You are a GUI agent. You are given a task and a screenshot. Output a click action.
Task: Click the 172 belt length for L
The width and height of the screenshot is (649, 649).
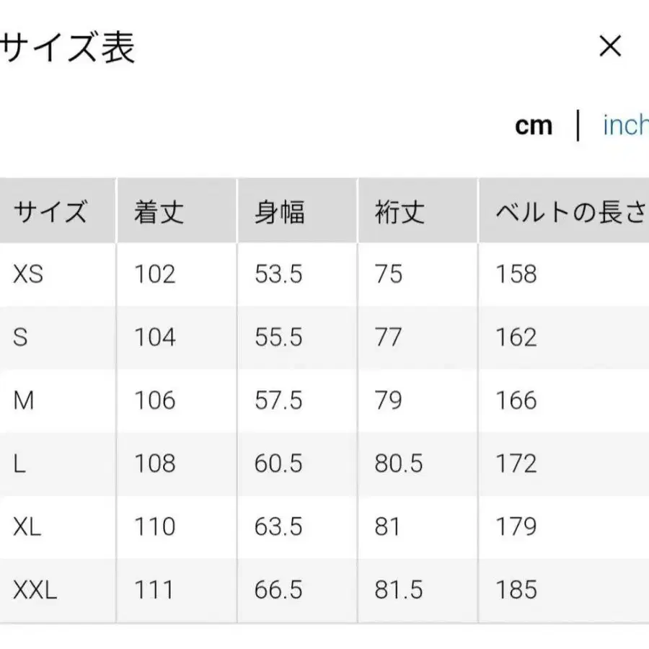pos(514,462)
